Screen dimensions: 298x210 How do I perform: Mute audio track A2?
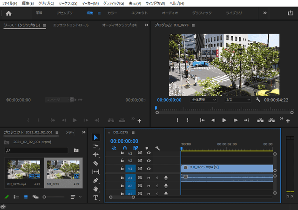tap(149, 186)
